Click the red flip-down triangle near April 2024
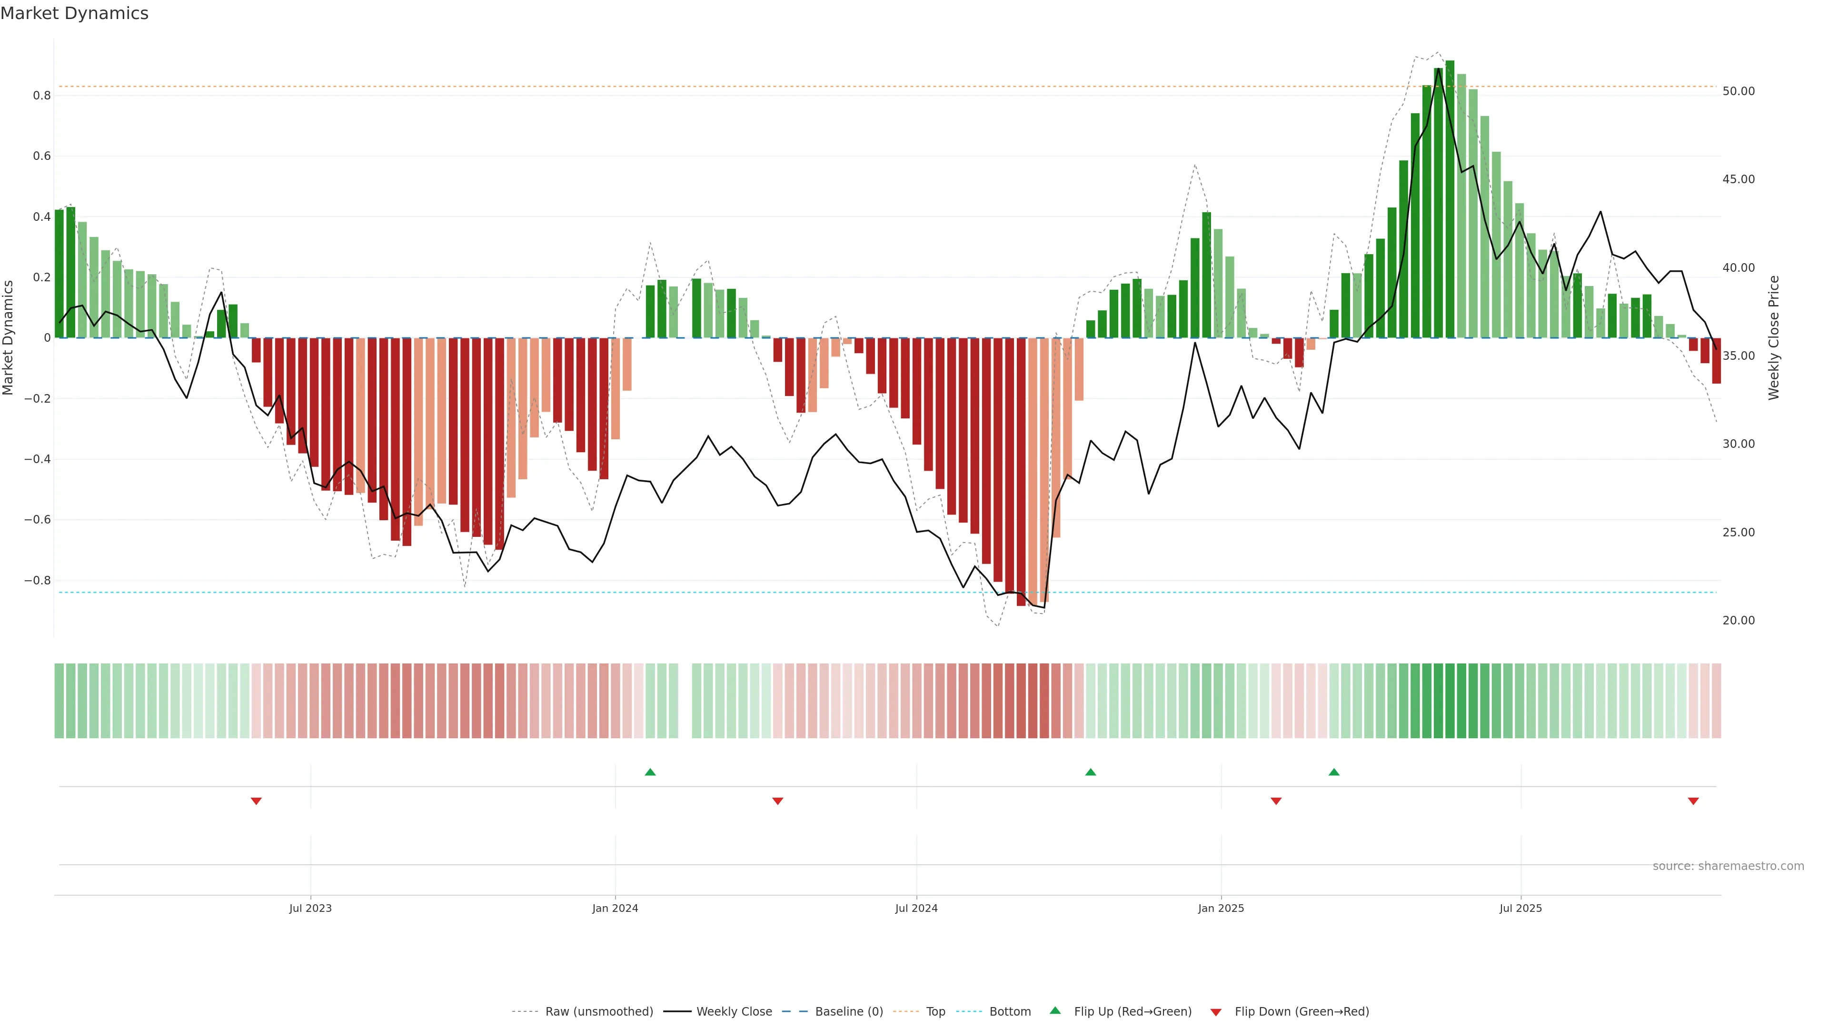Screen dimensions: 1828x1028 [778, 801]
